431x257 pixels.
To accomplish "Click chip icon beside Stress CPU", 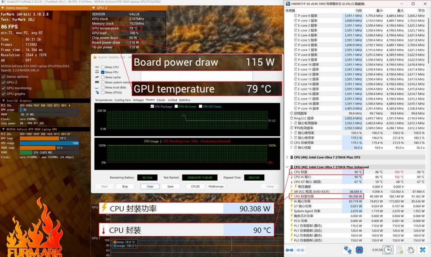I will pyautogui.click(x=97, y=67).
